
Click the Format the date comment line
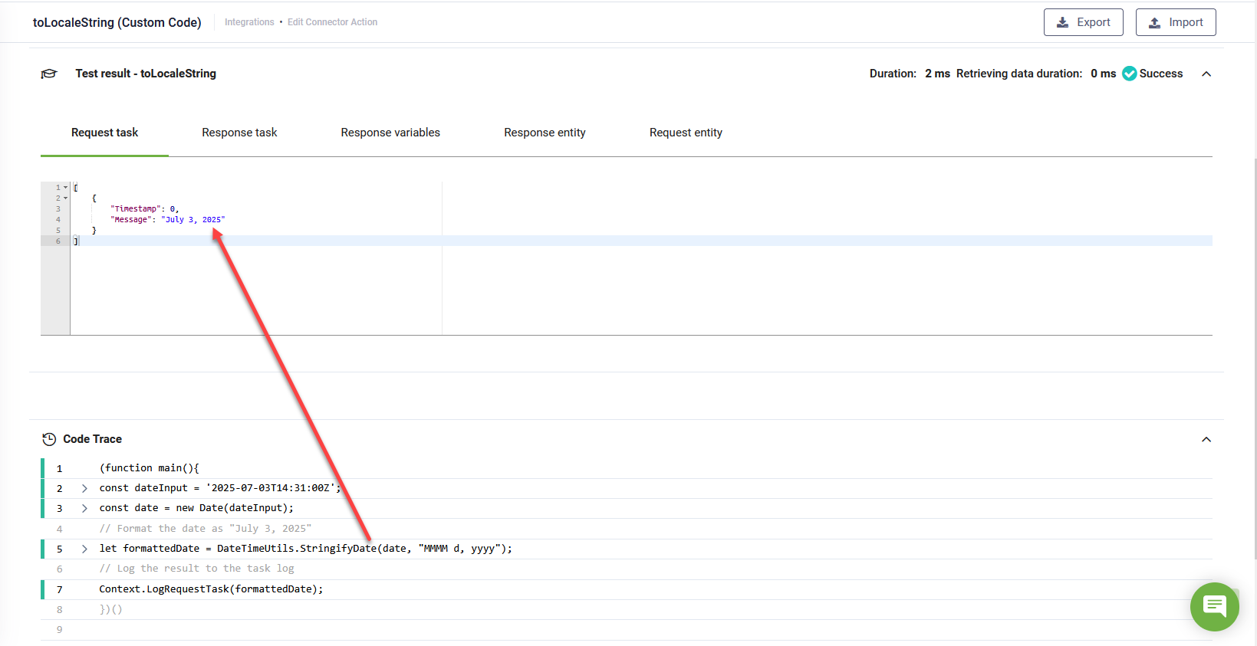point(205,529)
